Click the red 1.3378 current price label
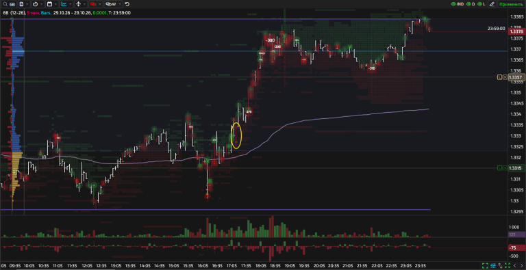 click(x=516, y=31)
